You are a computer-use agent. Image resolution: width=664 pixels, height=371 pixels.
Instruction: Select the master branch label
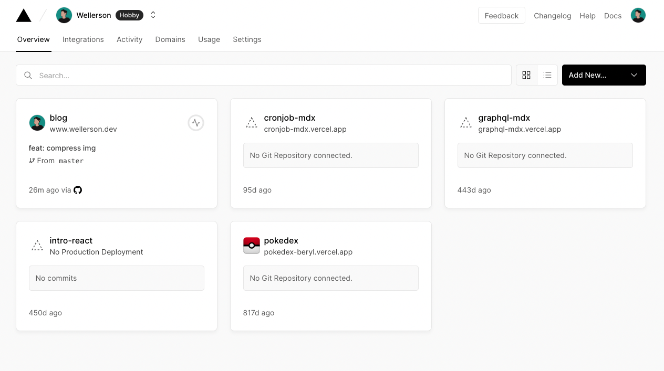point(71,161)
